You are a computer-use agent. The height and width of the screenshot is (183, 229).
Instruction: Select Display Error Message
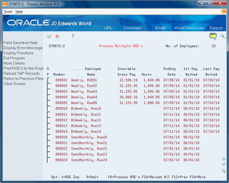23,48
